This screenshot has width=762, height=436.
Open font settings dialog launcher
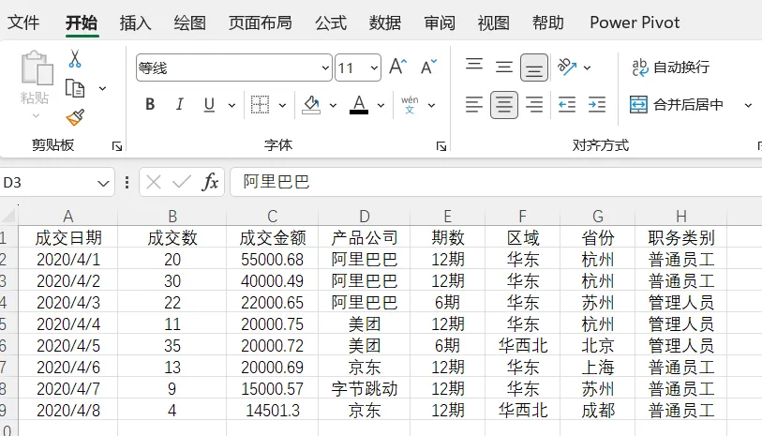click(x=441, y=146)
